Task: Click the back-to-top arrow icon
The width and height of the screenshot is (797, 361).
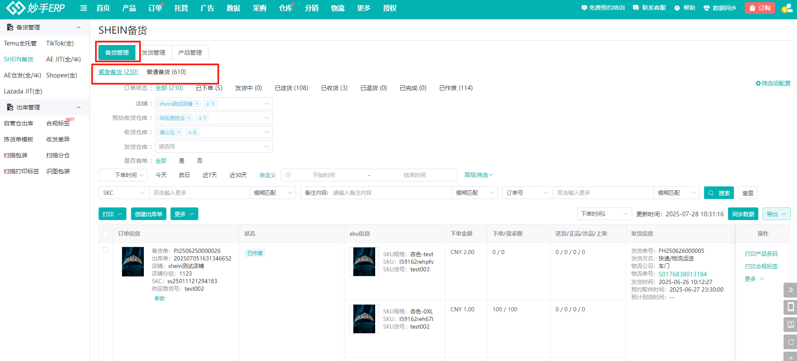Action: 790,357
